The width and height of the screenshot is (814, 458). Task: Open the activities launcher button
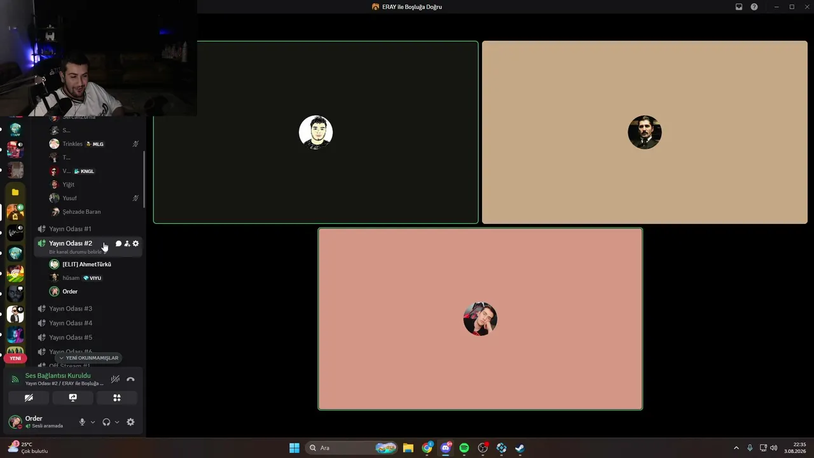point(117,398)
